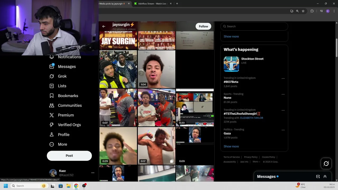The image size is (338, 190).
Task: Open Chrome profile avatar K
Action: [328, 11]
